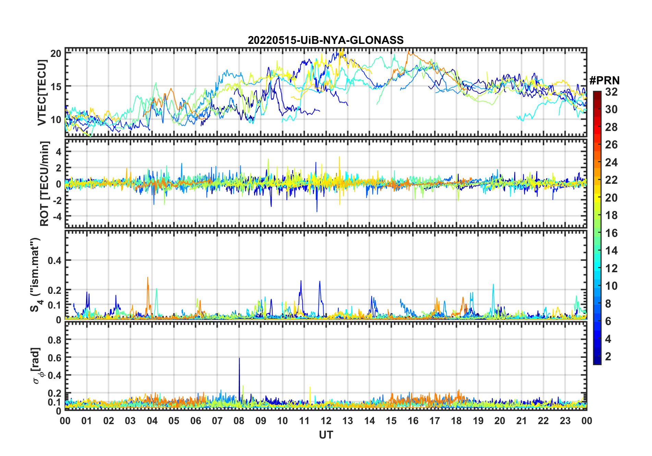Click x-axis hour label 05

click(174, 421)
